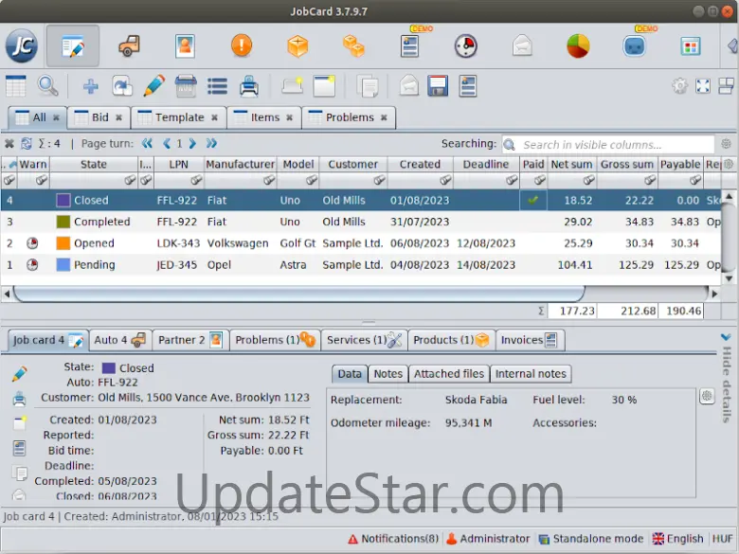This screenshot has width=739, height=554.
Task: Click the refresh icon beside the sum count
Action: [27, 144]
